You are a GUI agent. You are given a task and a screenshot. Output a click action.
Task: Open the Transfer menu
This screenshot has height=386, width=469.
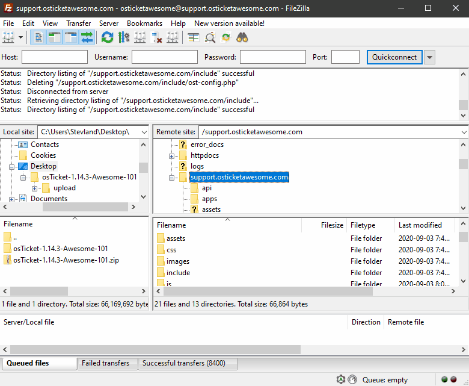pyautogui.click(x=78, y=23)
